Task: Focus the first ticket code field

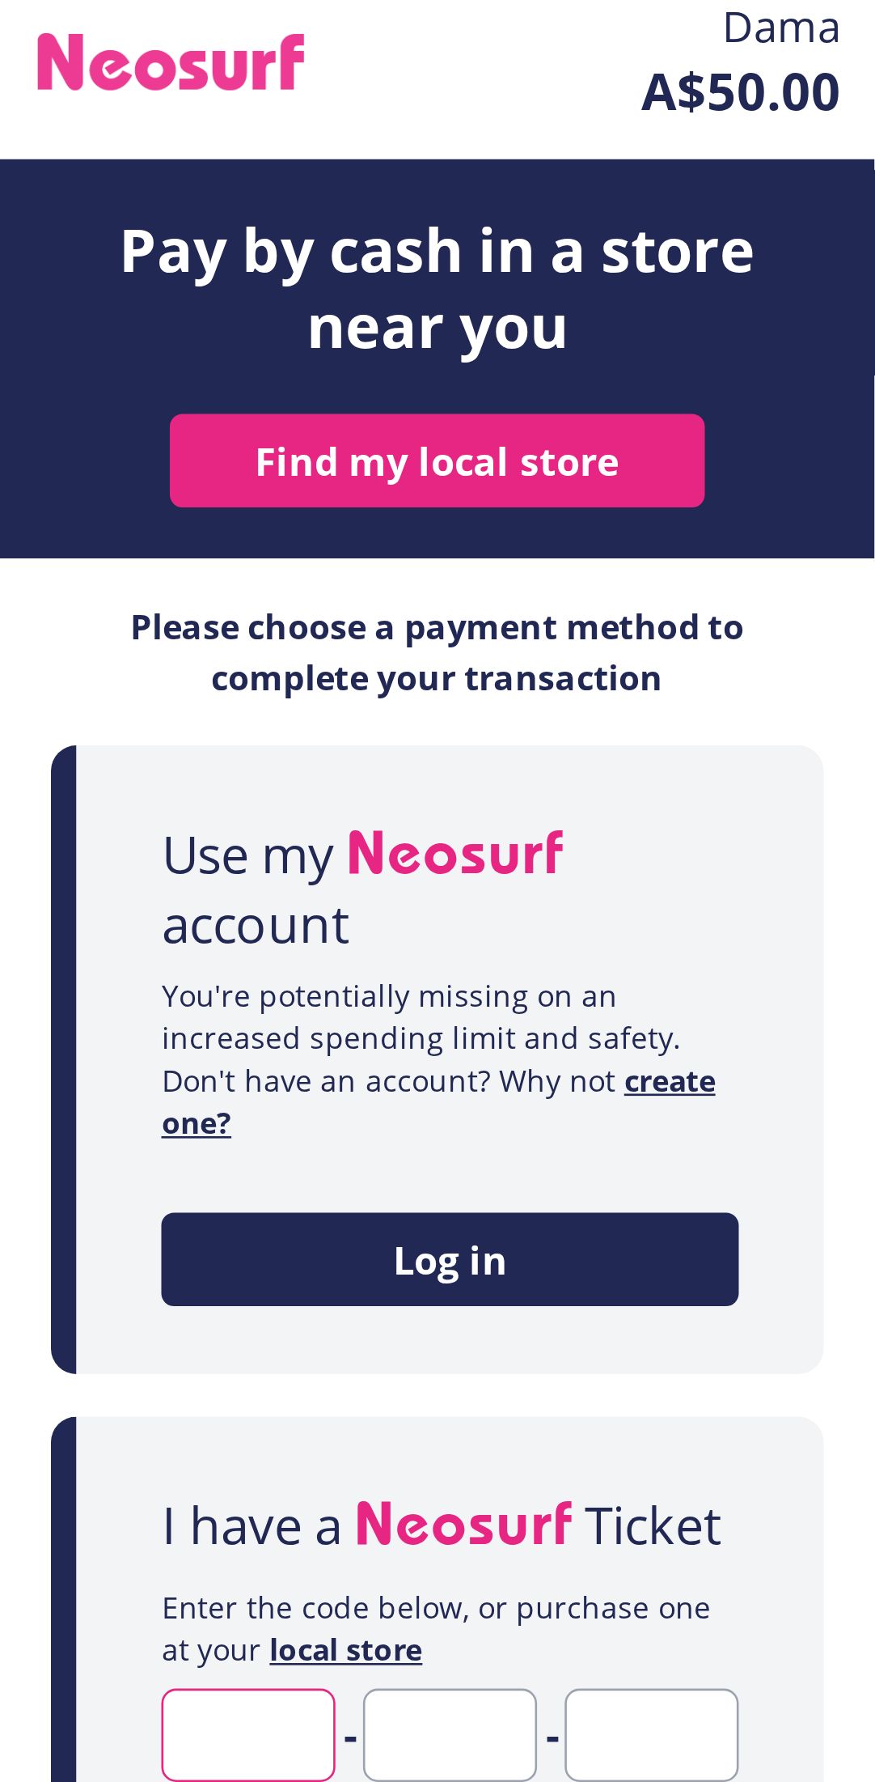Action: coord(248,1735)
